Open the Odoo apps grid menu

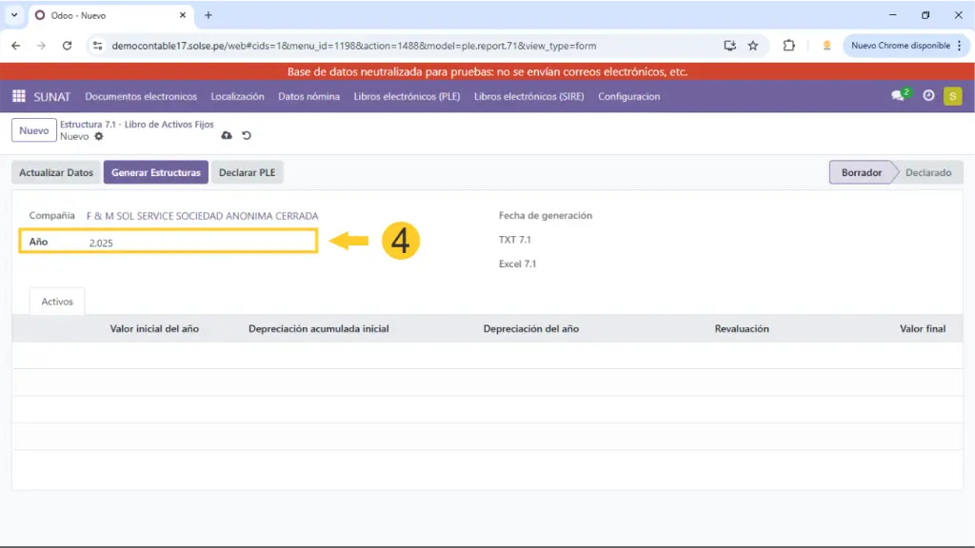tap(18, 96)
